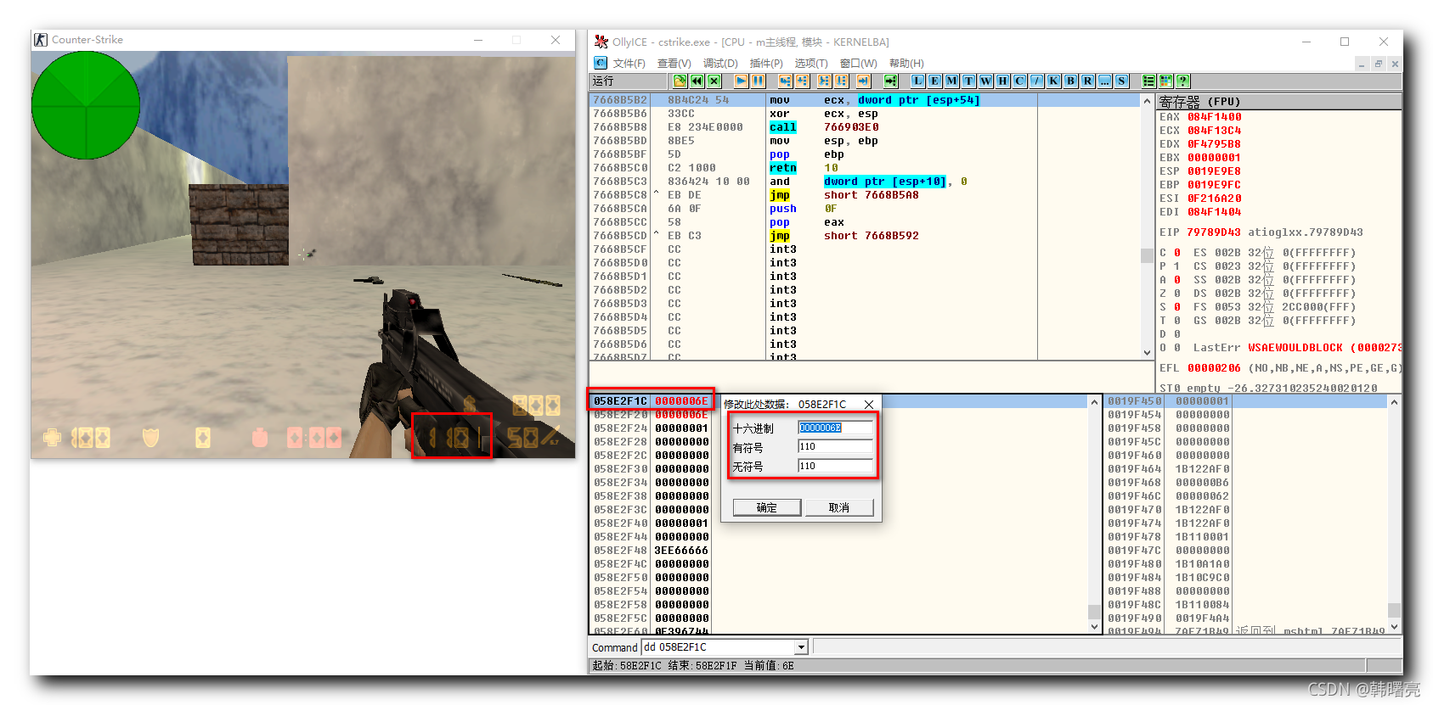Open the 帮助(H) menu
The height and width of the screenshot is (705, 1433).
tap(906, 64)
